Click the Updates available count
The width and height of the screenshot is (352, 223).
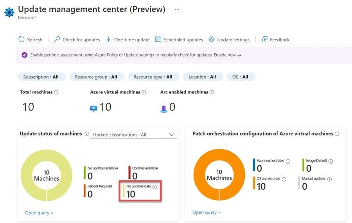pyautogui.click(x=135, y=176)
